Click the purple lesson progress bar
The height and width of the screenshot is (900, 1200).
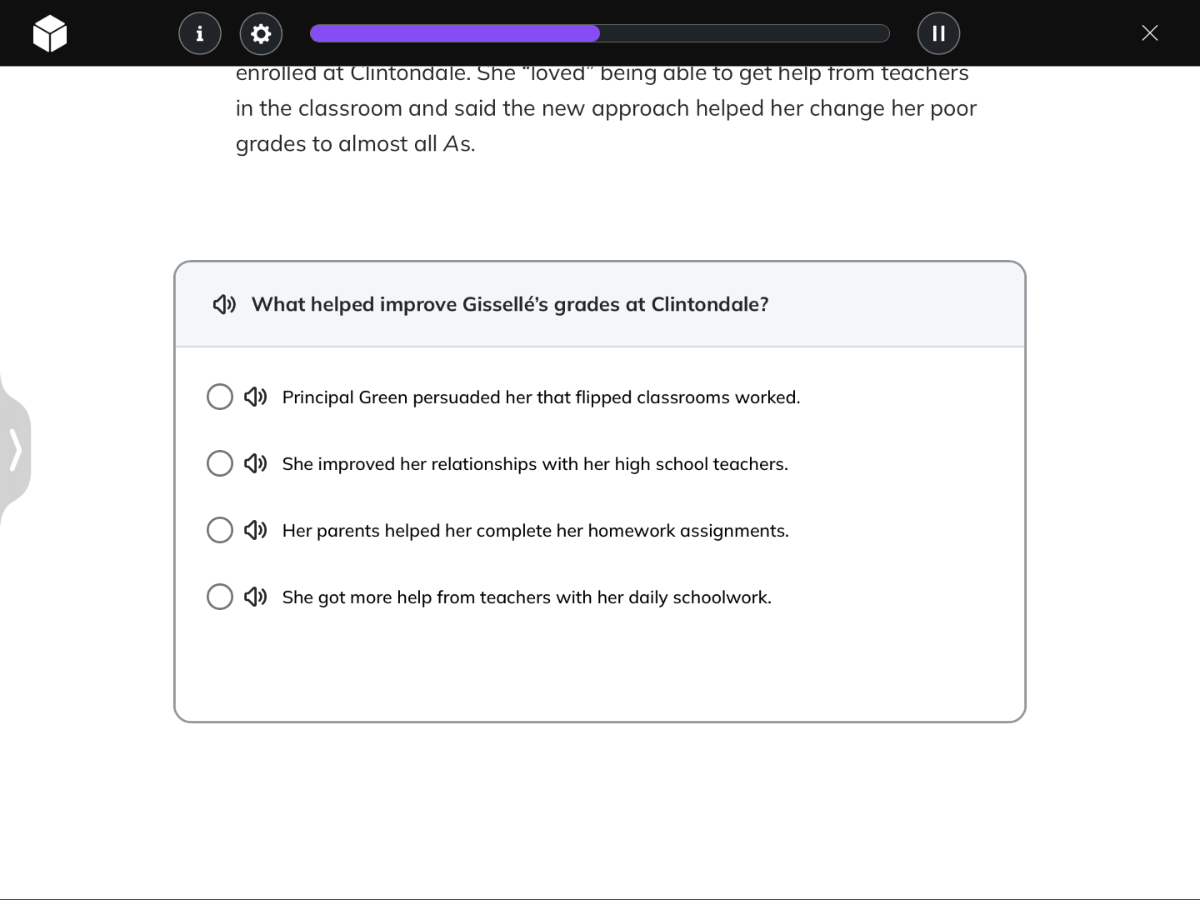pyautogui.click(x=455, y=33)
